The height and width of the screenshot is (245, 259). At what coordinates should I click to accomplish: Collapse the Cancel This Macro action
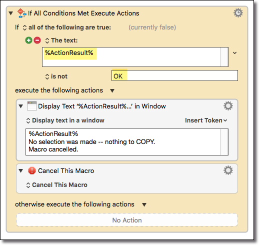coord(21,170)
